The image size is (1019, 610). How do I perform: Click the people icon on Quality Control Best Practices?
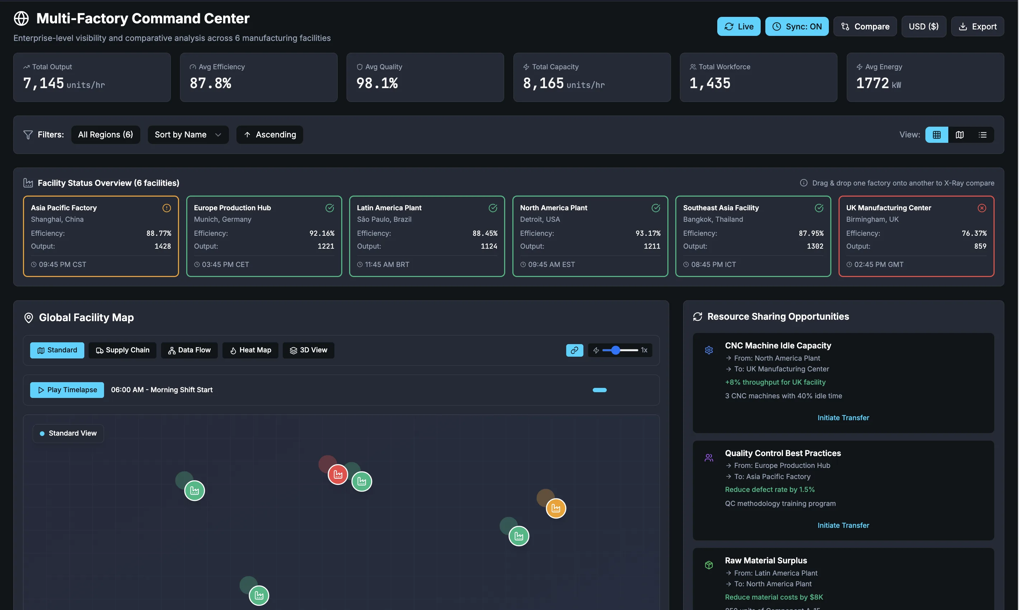tap(709, 457)
